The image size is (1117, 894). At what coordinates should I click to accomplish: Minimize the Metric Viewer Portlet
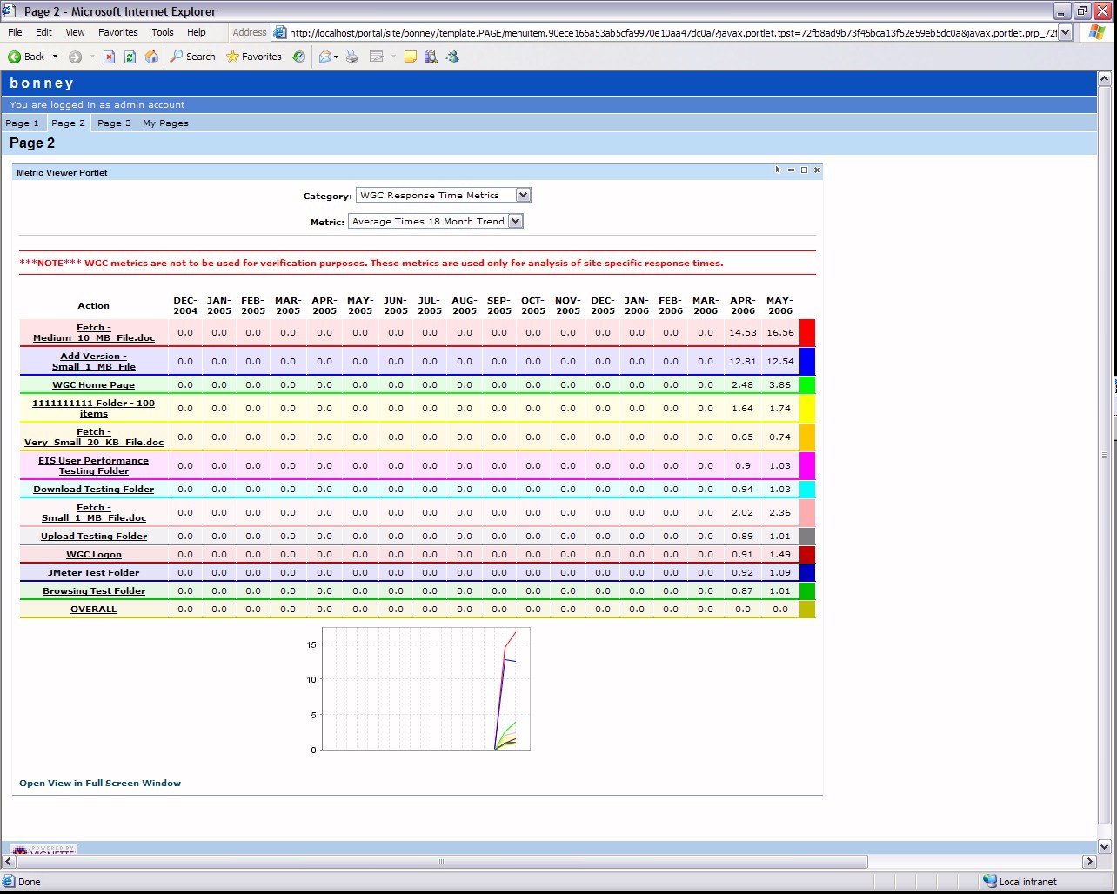coord(791,170)
